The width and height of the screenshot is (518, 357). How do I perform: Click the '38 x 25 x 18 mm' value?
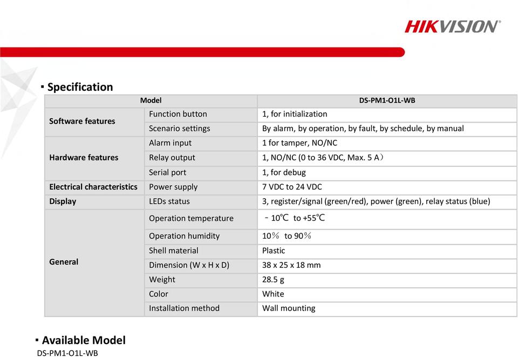point(291,265)
